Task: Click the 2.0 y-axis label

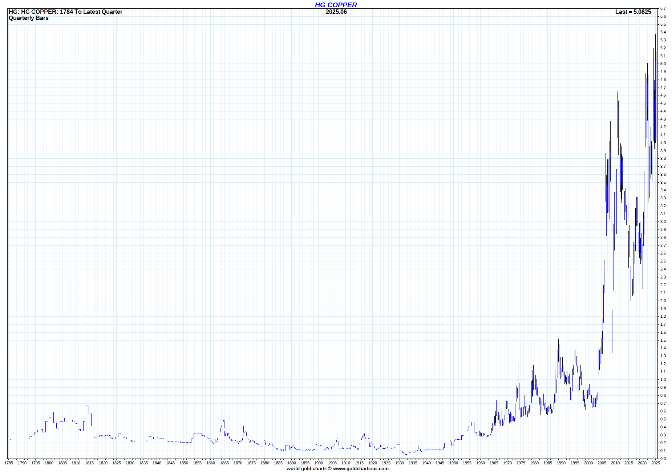Action: coord(663,301)
